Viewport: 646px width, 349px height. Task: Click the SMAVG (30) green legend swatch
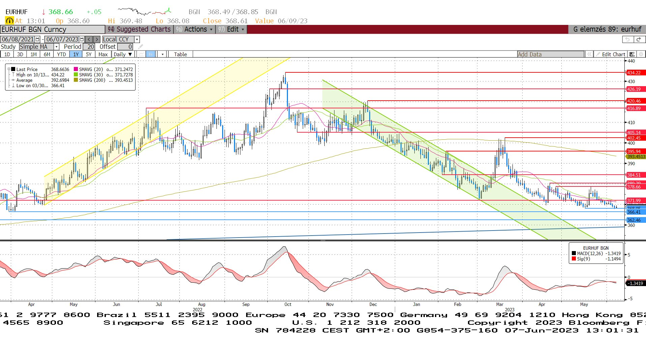click(76, 74)
